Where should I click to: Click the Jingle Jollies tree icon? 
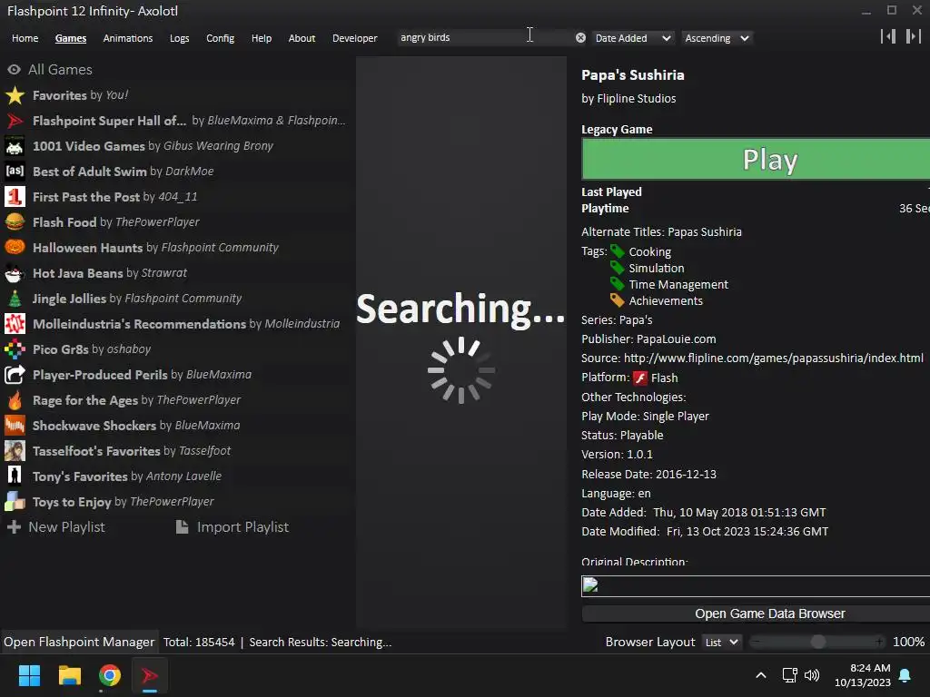pos(15,299)
